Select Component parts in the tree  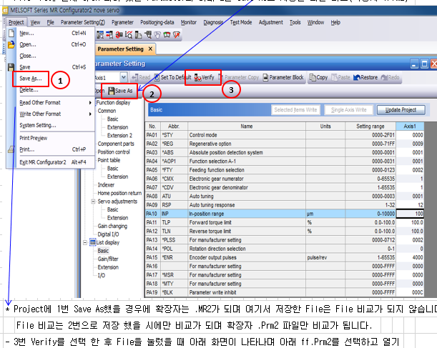point(116,144)
